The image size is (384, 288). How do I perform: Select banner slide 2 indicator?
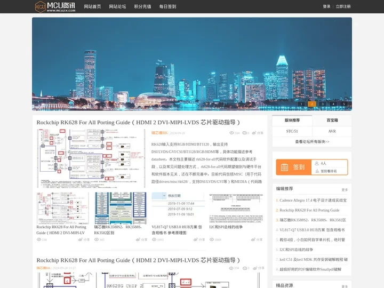point(312,104)
